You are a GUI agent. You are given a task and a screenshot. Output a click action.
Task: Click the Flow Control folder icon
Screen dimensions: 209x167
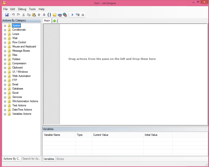click(9, 42)
